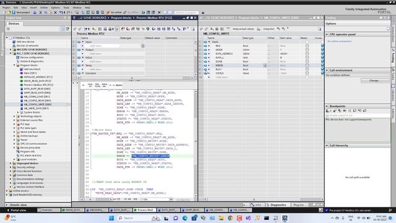Click the TIA Portal taskbar icon
Viewport: 396px width, 223px height.
coord(285,218)
